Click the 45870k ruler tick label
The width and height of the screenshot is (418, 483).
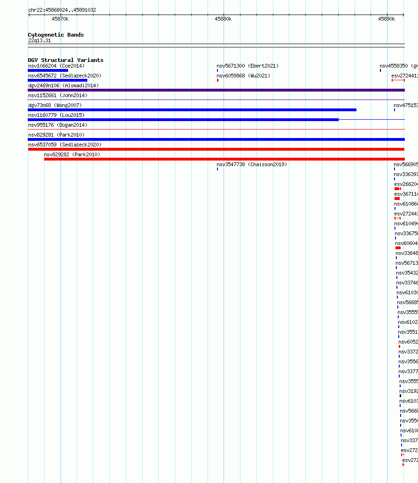point(60,19)
